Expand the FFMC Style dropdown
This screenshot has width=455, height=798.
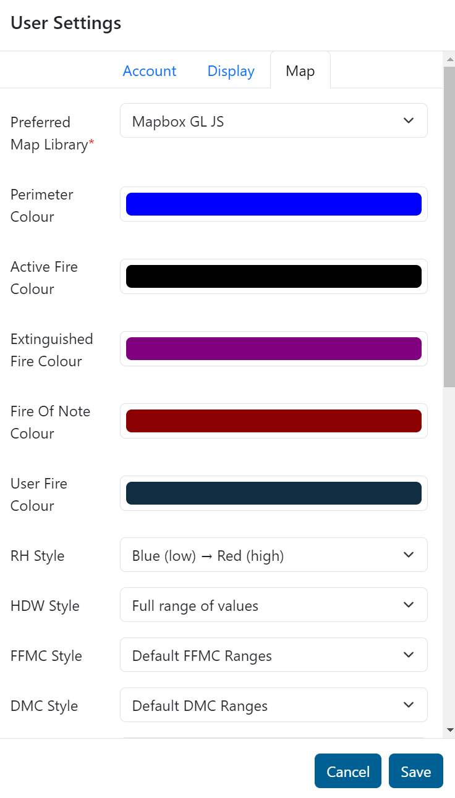tap(273, 655)
